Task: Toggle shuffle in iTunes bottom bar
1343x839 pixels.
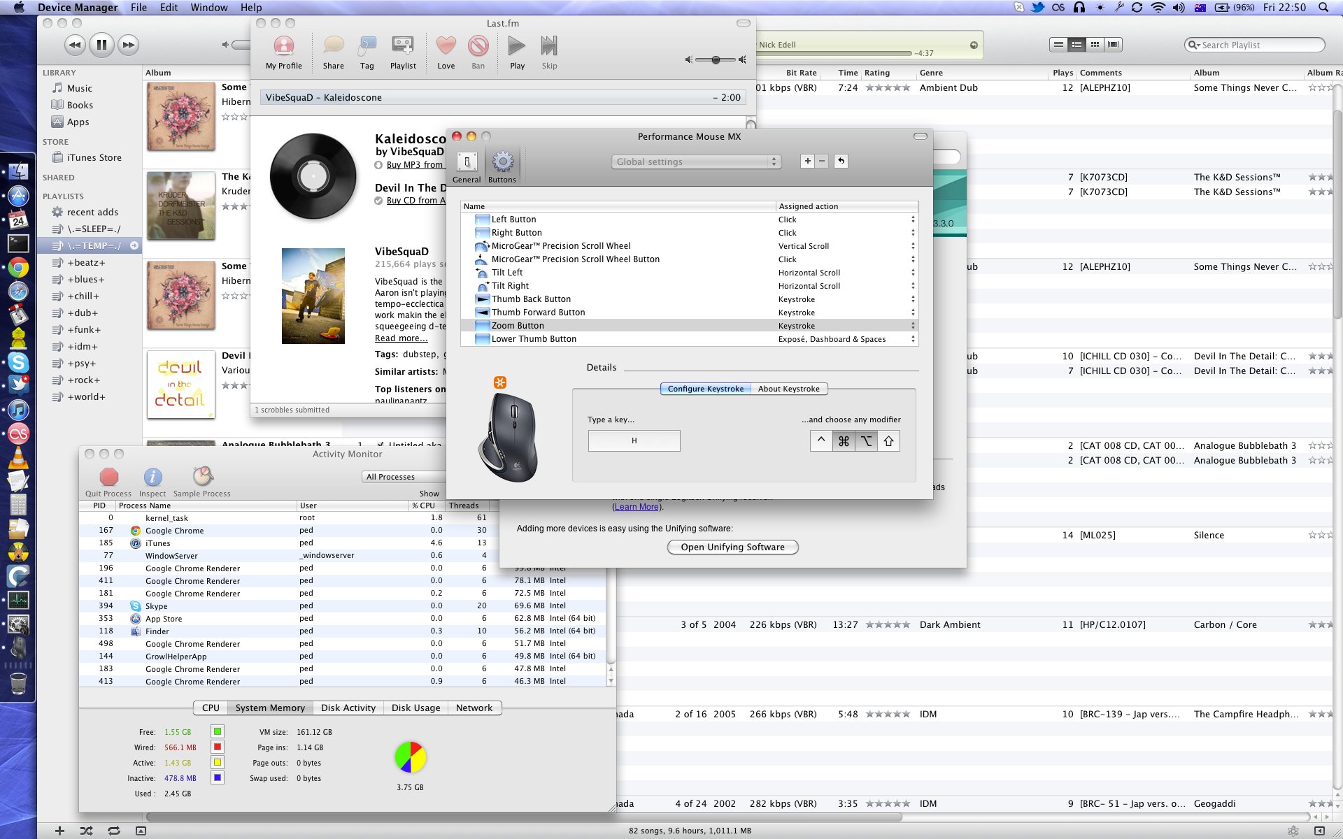Action: pos(86,831)
